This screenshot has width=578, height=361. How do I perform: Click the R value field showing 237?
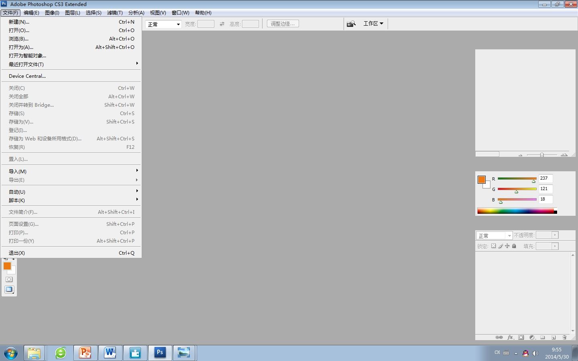[545, 178]
